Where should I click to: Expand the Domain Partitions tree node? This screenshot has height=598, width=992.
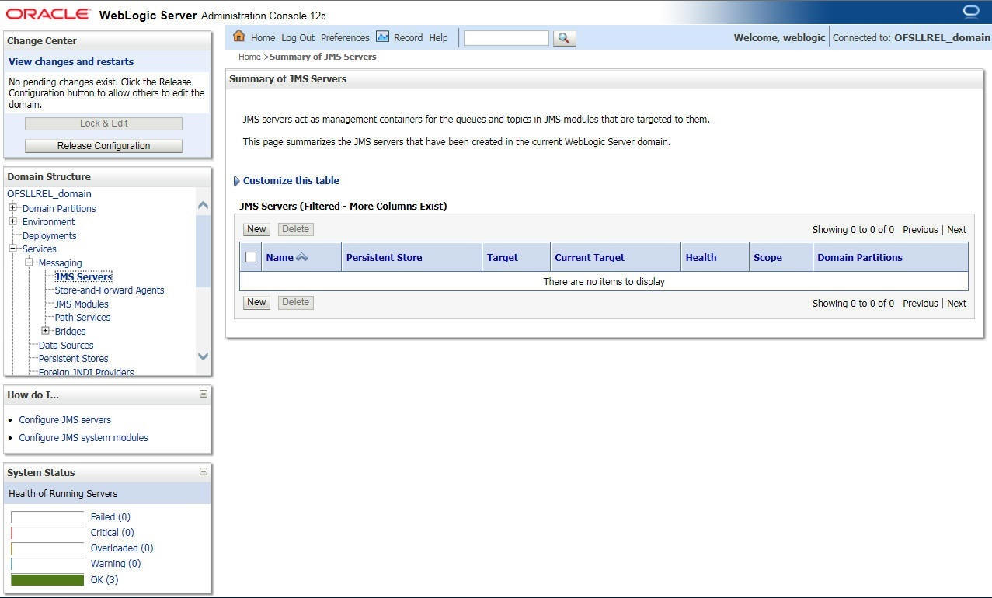pos(12,208)
